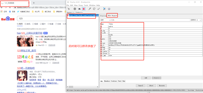This screenshot has width=203, height=93.
Task: Click the 123 value in wd row
Action: pyautogui.click(x=155, y=37)
